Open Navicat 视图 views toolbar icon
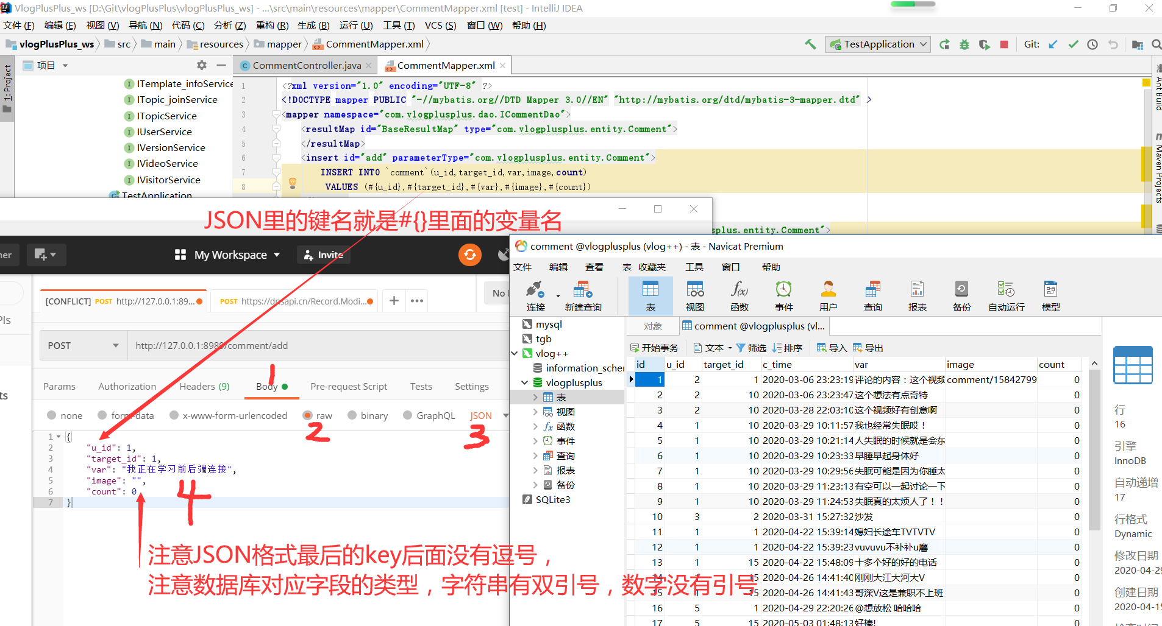 (x=695, y=296)
